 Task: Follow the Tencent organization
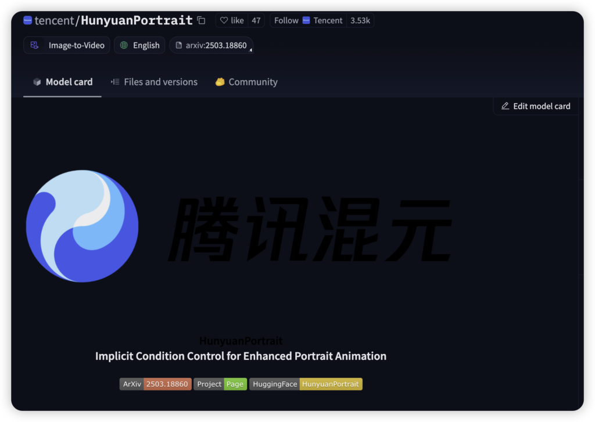click(308, 20)
